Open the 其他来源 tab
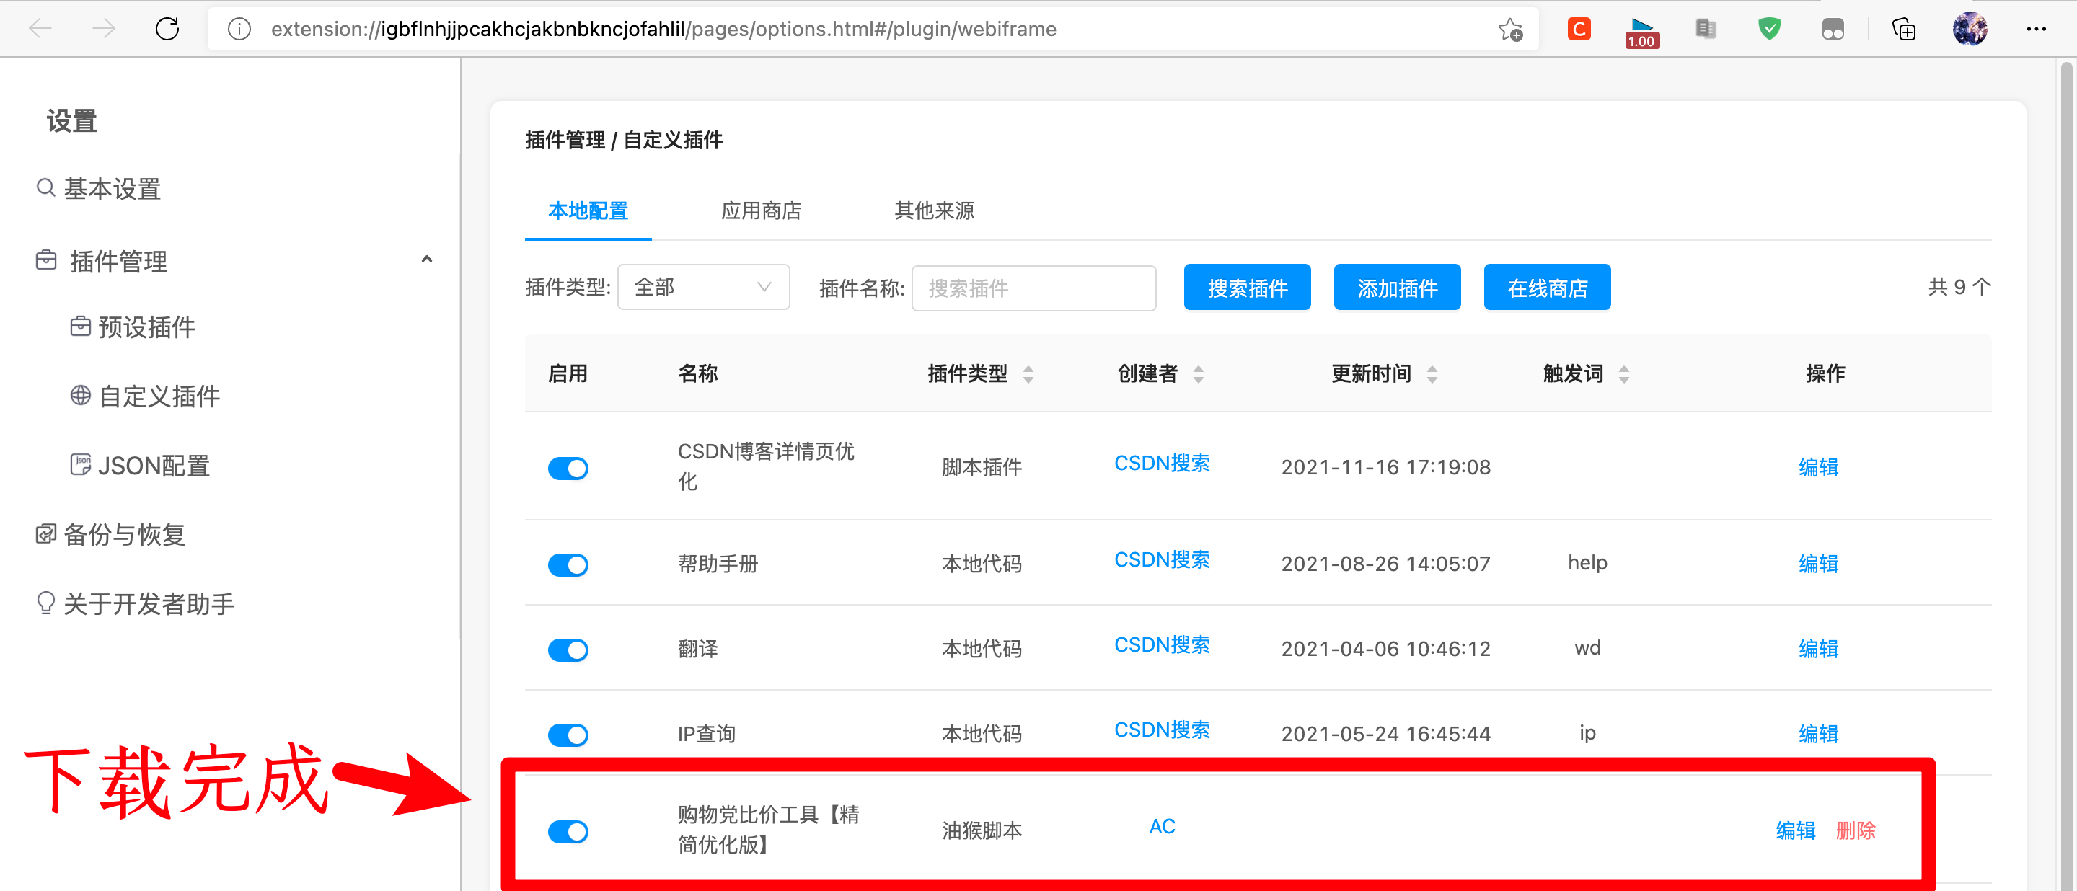This screenshot has width=2077, height=891. pos(934,211)
